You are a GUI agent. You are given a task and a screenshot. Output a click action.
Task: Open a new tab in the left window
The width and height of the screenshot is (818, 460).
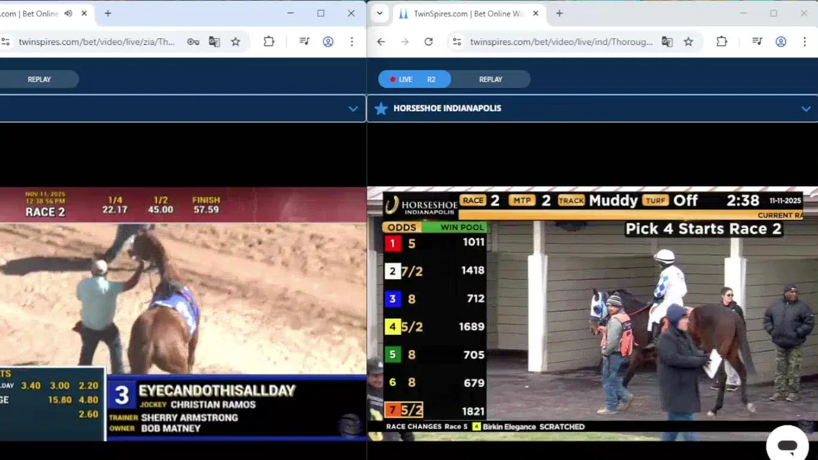pyautogui.click(x=108, y=13)
